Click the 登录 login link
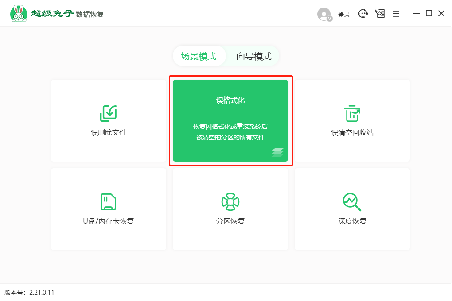This screenshot has height=301, width=452. pos(344,15)
